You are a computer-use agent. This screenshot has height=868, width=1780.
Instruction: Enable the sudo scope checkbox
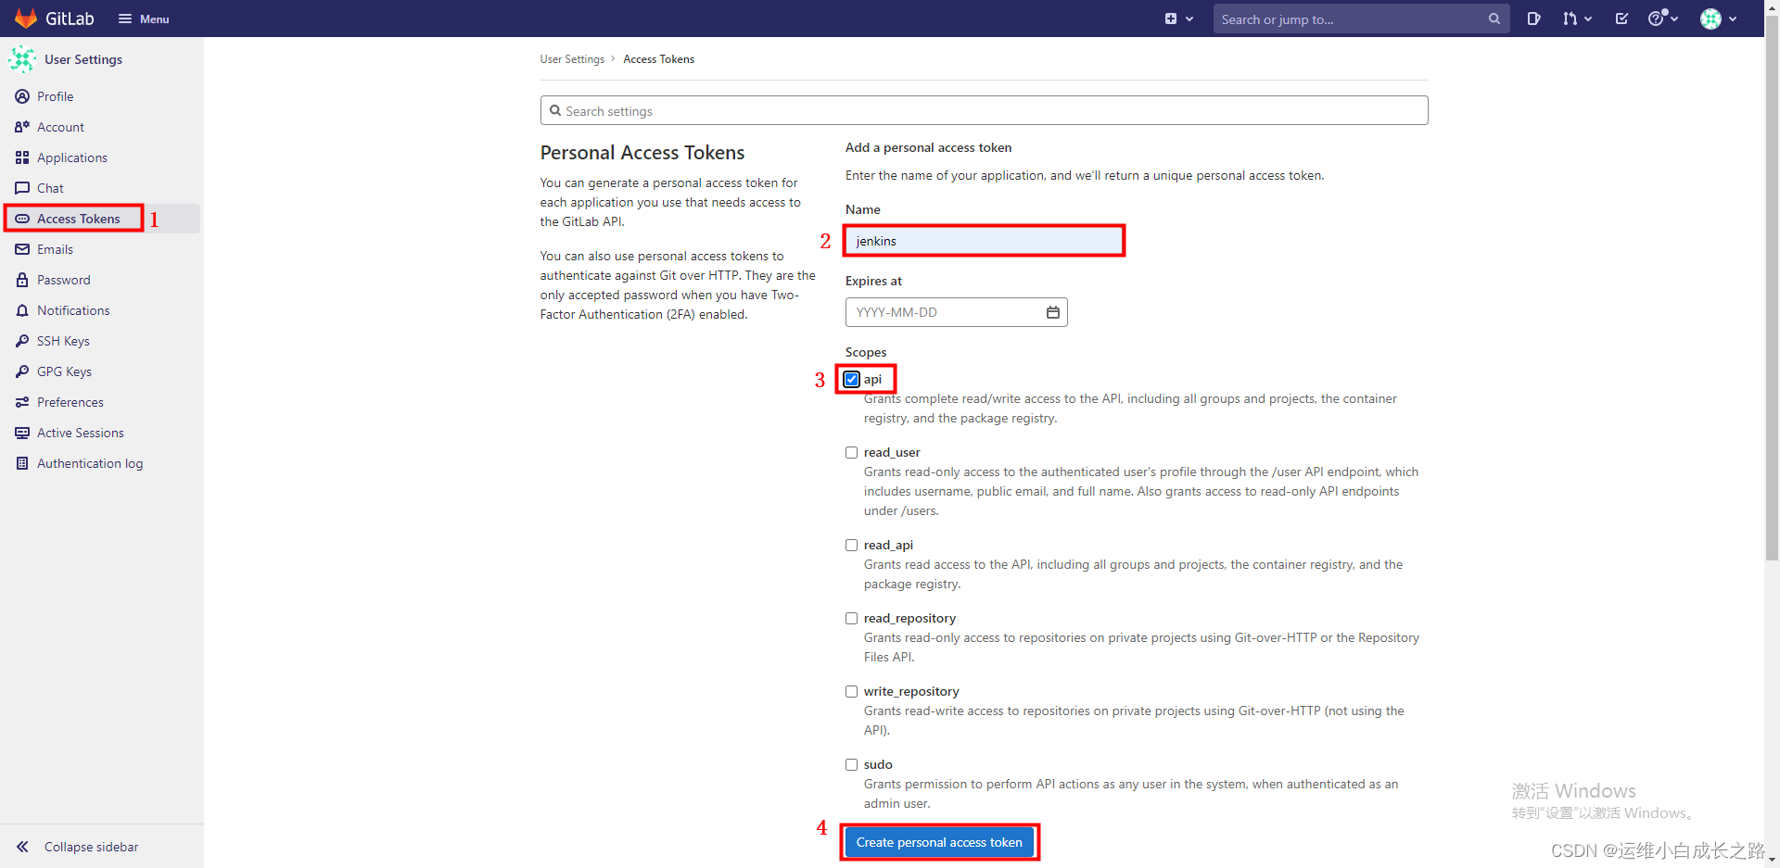851,764
